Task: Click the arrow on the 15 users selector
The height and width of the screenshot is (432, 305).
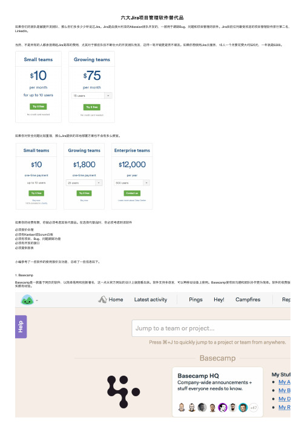Action: point(108,96)
